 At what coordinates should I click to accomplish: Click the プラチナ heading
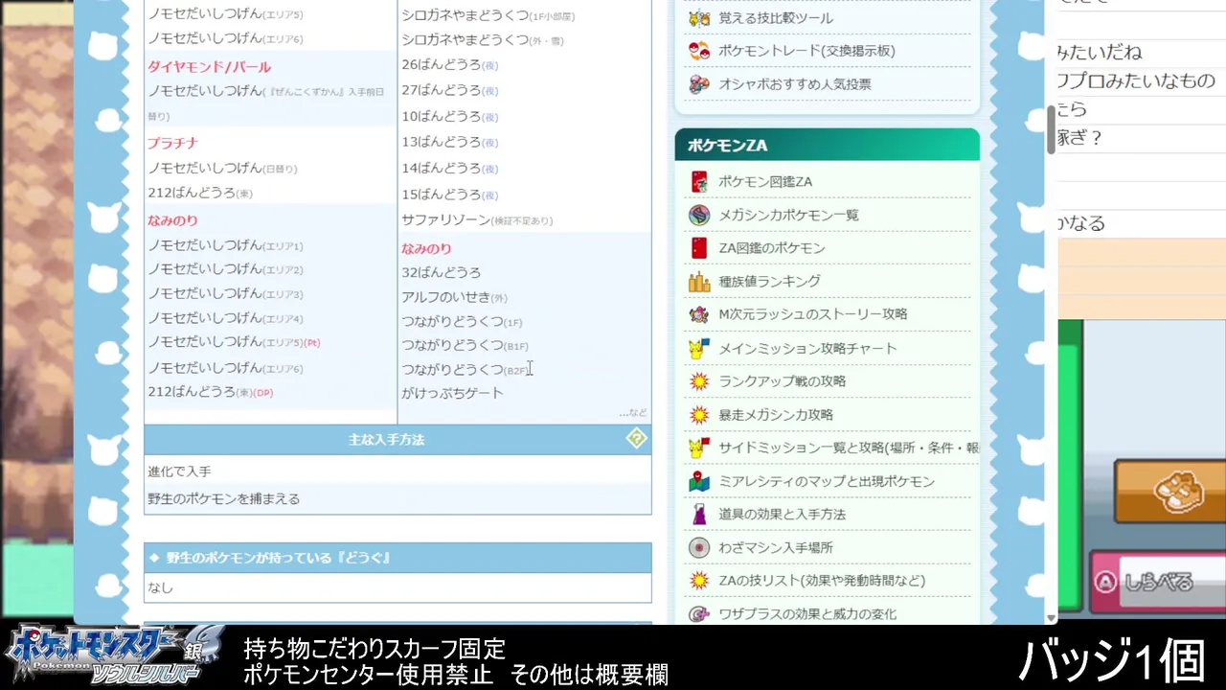click(x=172, y=143)
